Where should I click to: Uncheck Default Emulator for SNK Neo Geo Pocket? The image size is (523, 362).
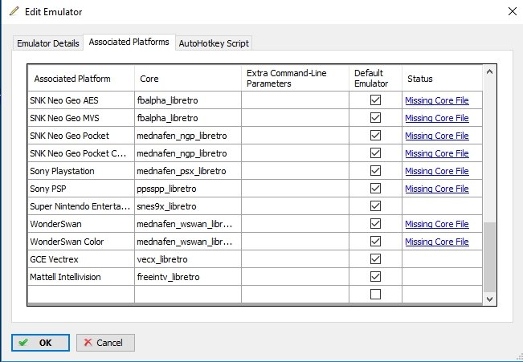point(375,136)
